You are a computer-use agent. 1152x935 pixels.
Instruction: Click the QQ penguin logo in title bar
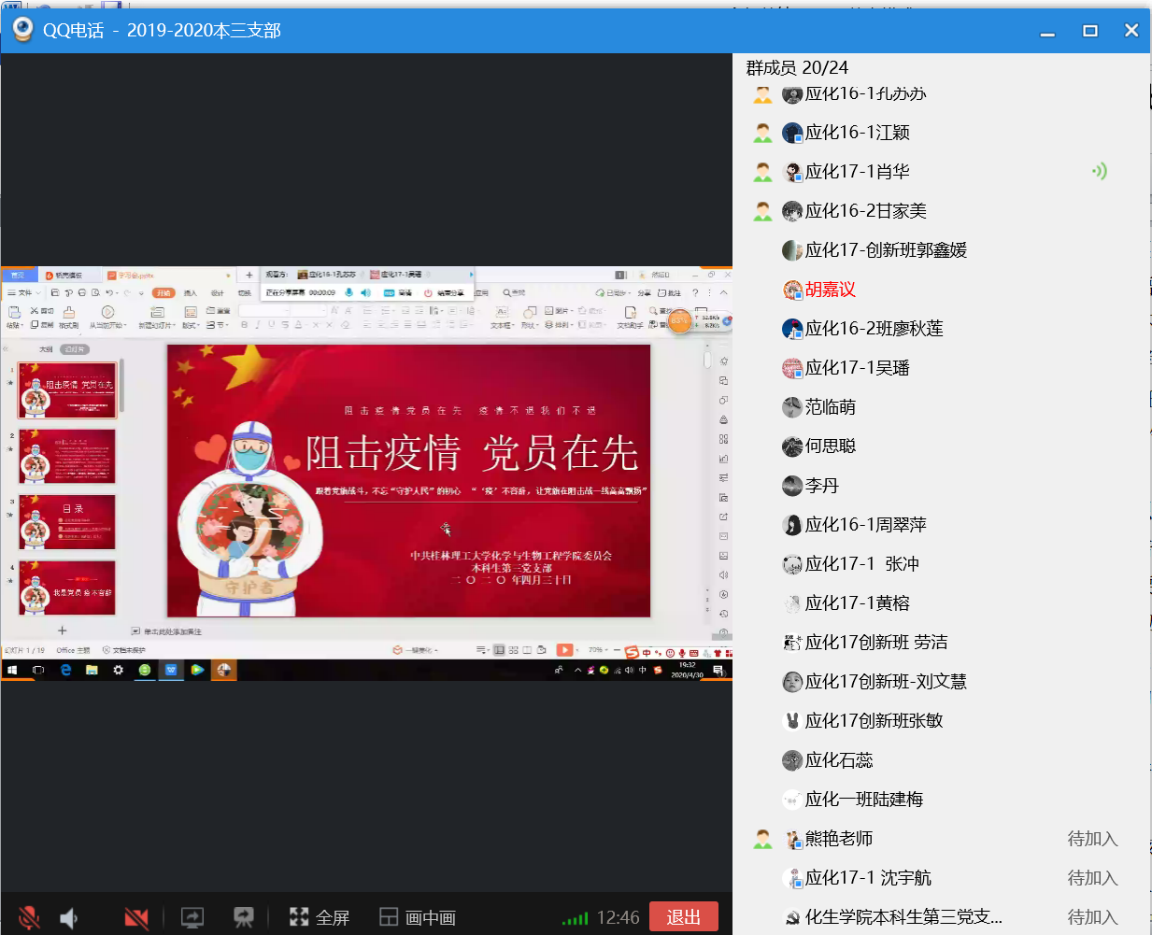click(x=22, y=30)
